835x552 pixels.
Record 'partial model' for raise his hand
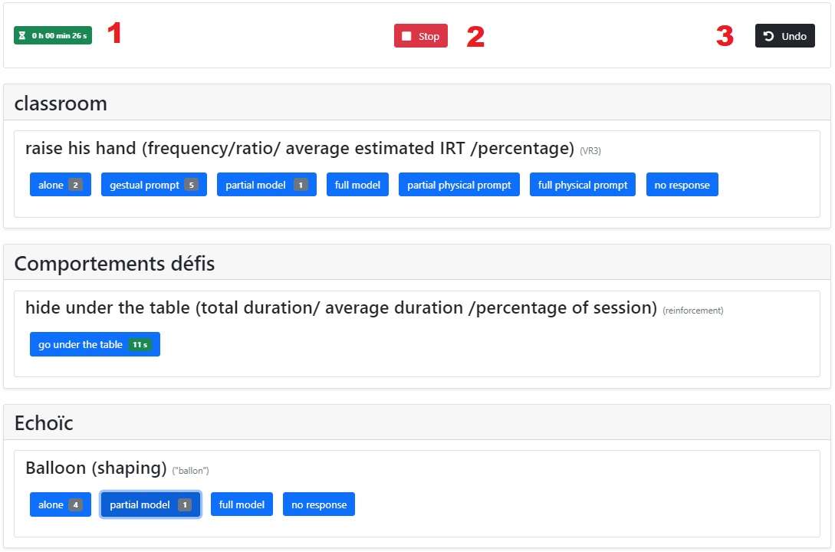[267, 185]
